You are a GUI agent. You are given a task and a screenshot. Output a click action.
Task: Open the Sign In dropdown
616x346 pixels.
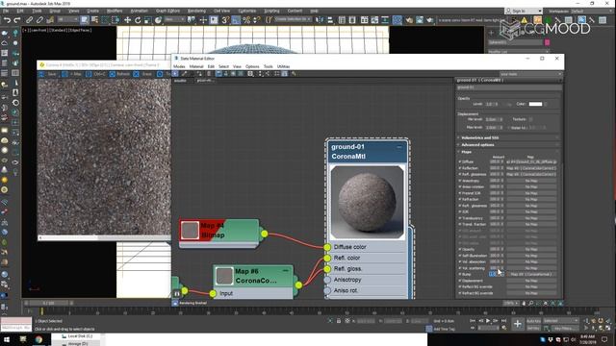pyautogui.click(x=524, y=11)
